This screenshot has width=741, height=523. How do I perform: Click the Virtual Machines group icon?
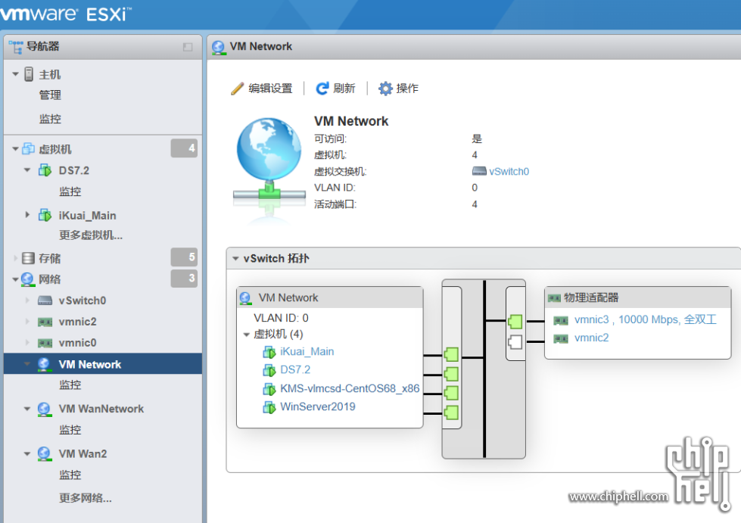[28, 149]
